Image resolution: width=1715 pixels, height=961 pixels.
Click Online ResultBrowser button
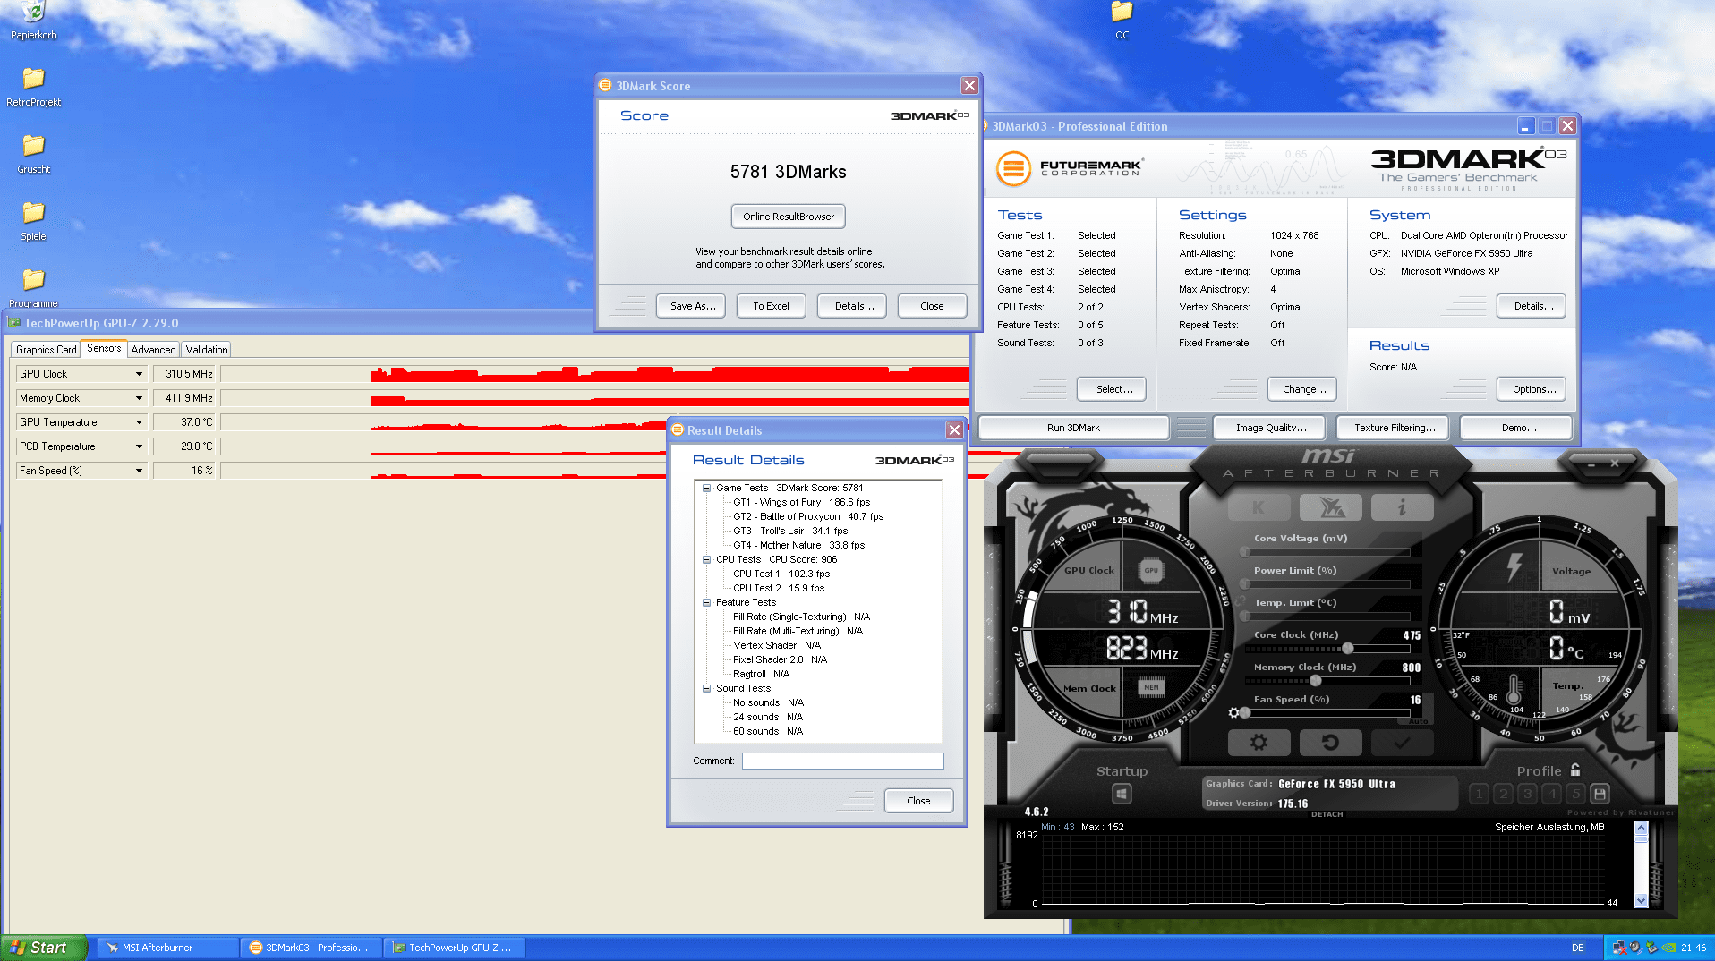coord(788,217)
